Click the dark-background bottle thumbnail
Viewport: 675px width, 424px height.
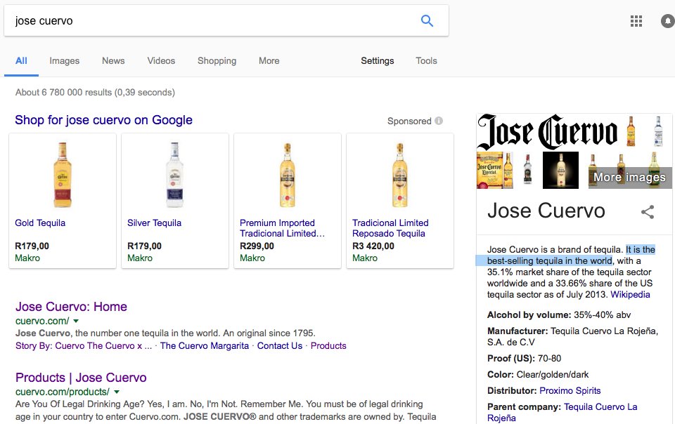click(560, 170)
